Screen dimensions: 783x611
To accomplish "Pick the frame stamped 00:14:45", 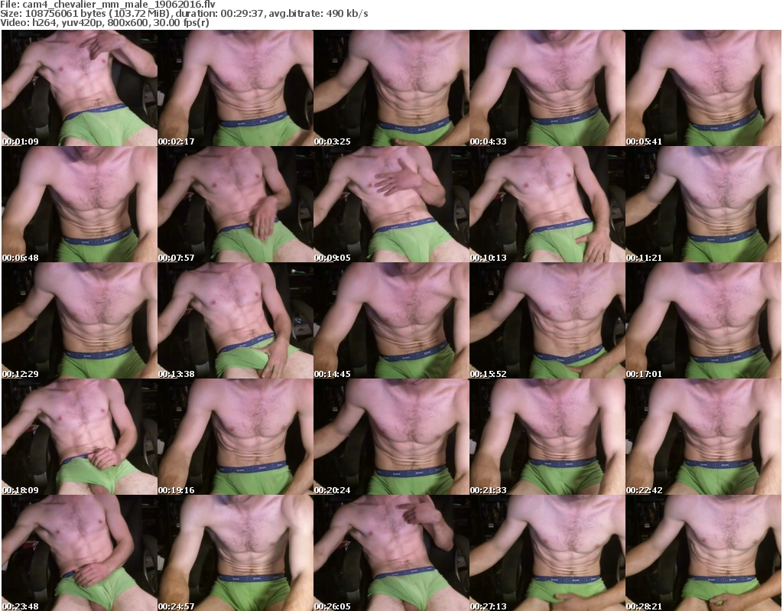I will 391,320.
